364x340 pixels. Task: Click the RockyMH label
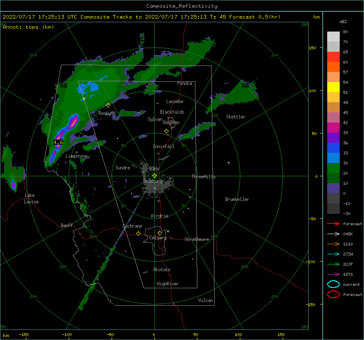(x=107, y=113)
